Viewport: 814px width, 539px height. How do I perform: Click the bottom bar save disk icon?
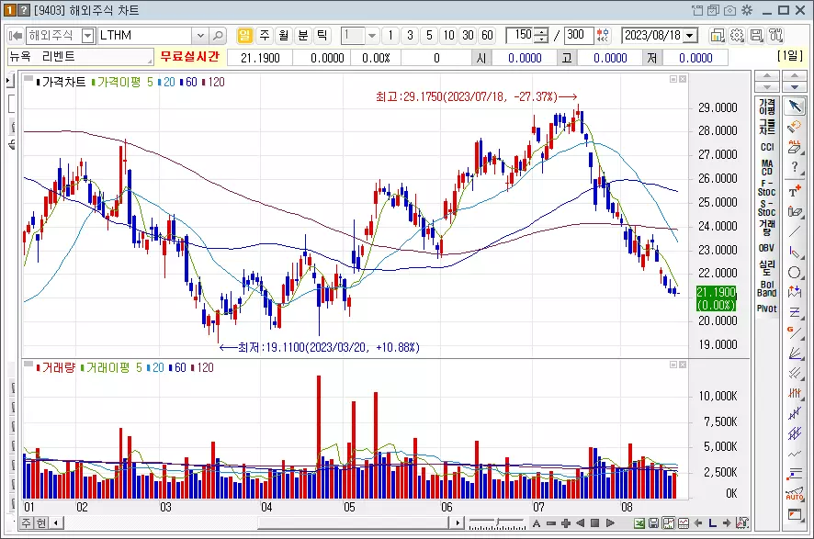(x=653, y=522)
